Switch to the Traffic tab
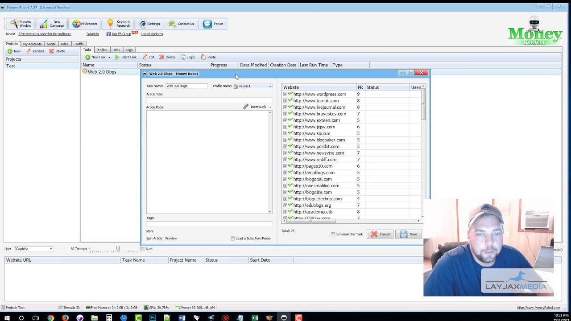571x321 pixels. 79,44
